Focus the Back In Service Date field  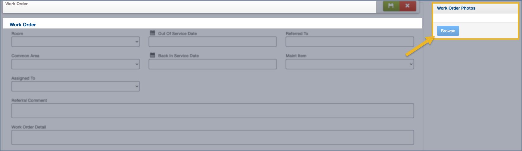click(213, 64)
